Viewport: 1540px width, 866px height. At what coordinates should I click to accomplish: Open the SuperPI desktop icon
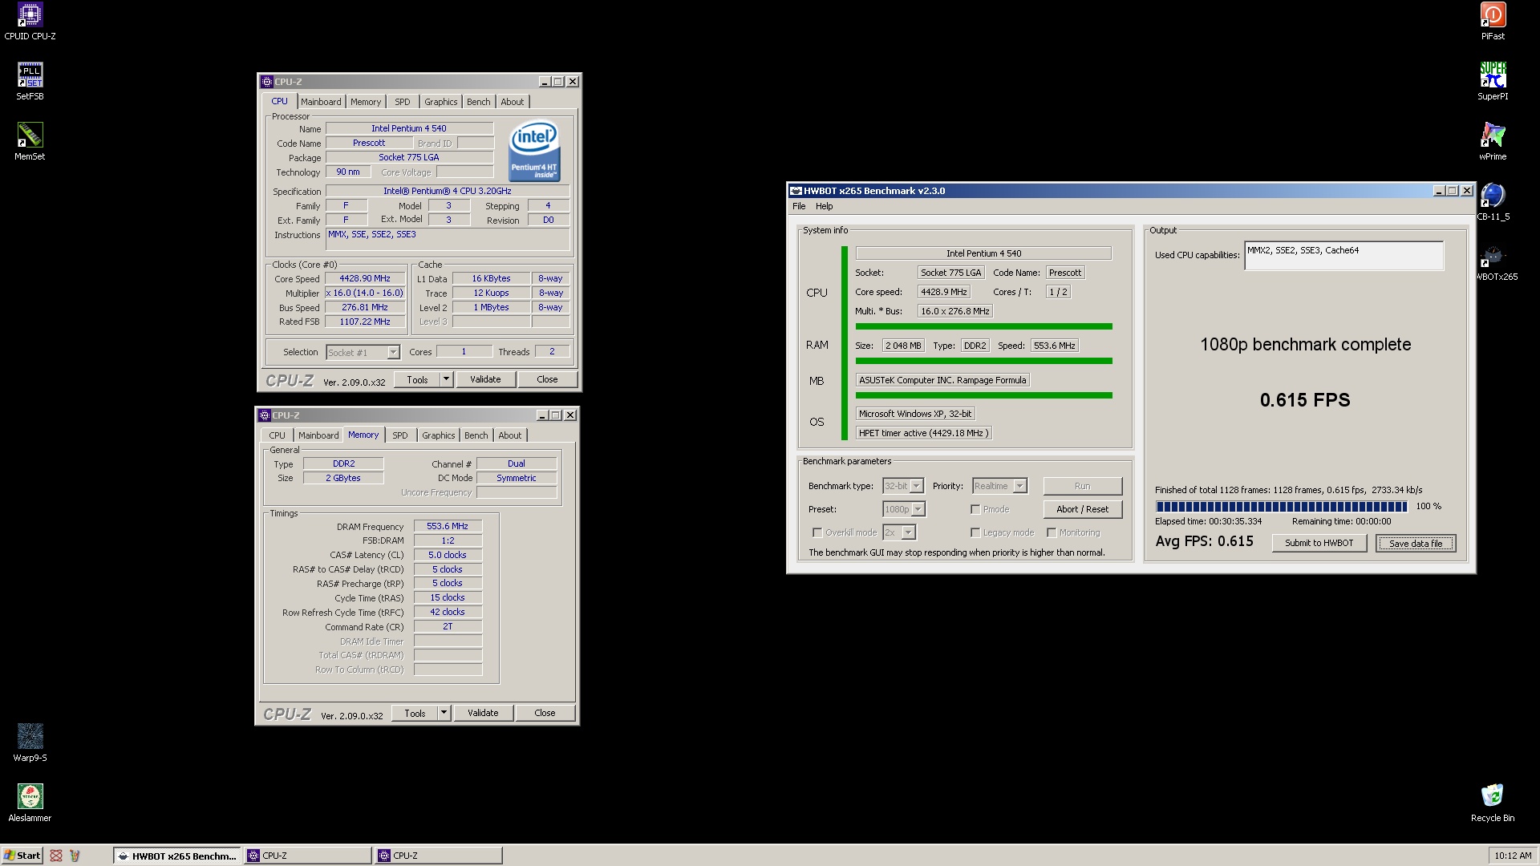click(1493, 82)
